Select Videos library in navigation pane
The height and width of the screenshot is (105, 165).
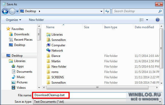[x=19, y=88]
